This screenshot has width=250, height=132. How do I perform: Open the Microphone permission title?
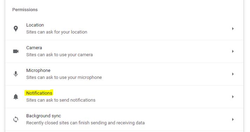pyautogui.click(x=38, y=71)
